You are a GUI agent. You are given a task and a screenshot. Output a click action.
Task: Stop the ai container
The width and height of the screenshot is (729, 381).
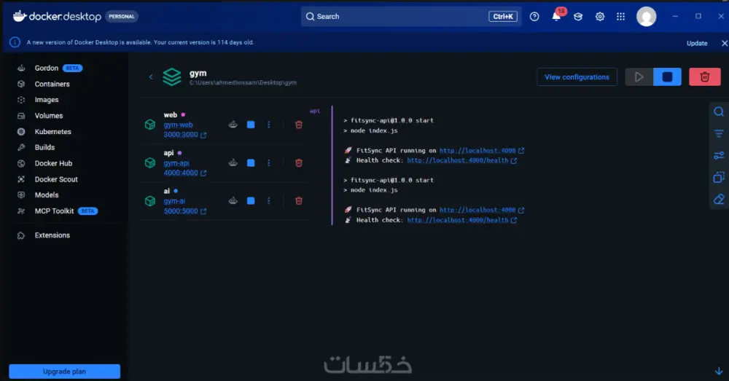[x=251, y=201]
